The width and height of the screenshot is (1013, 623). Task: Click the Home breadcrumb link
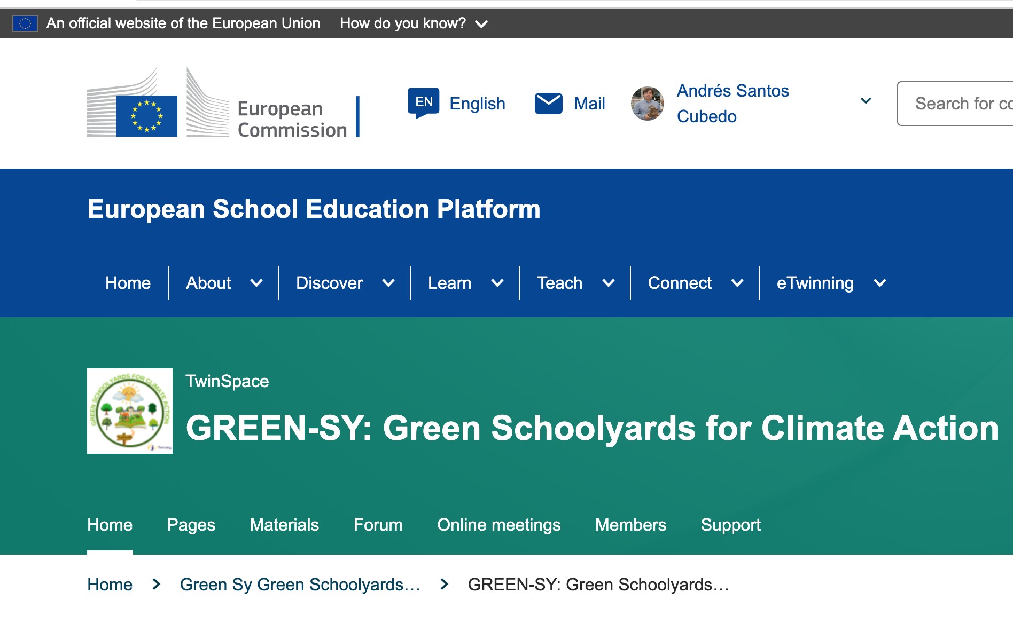[x=110, y=585]
